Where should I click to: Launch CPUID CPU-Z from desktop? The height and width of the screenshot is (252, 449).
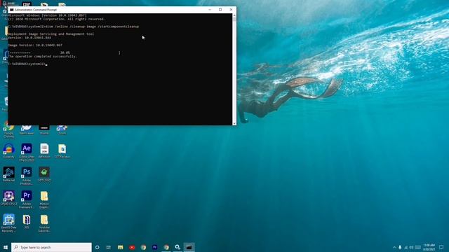[x=9, y=198]
